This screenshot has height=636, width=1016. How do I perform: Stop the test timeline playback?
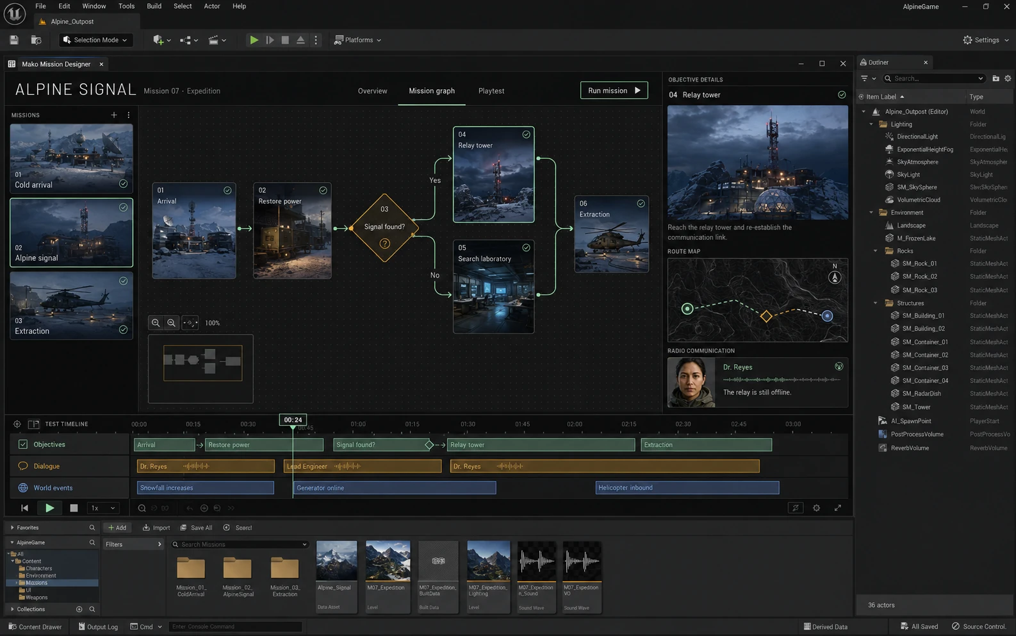click(x=74, y=508)
